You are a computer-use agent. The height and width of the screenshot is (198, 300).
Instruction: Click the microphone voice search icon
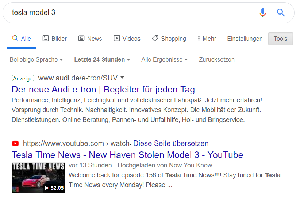(263, 13)
